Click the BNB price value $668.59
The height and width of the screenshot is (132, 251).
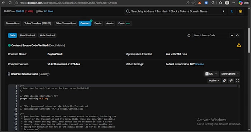coord(20,11)
